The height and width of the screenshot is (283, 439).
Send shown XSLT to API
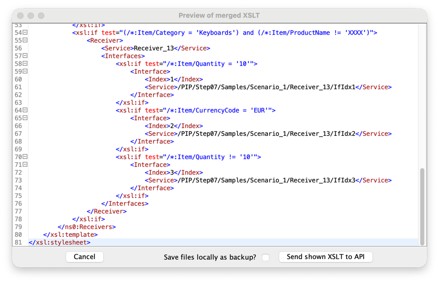coord(325,257)
